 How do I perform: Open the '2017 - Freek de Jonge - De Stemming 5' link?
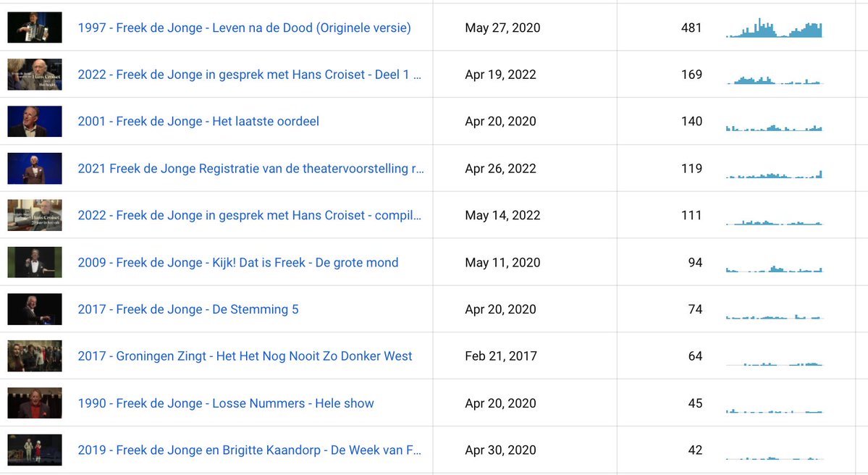pyautogui.click(x=188, y=309)
